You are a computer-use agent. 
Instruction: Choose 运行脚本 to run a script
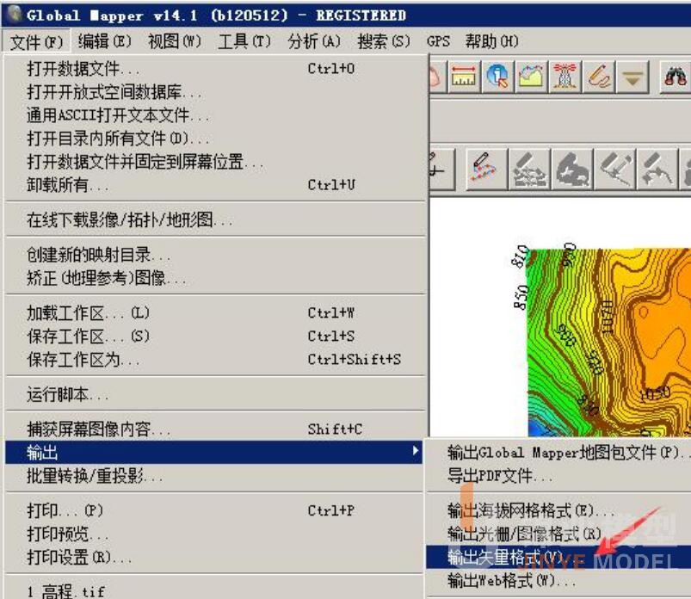[215, 394]
